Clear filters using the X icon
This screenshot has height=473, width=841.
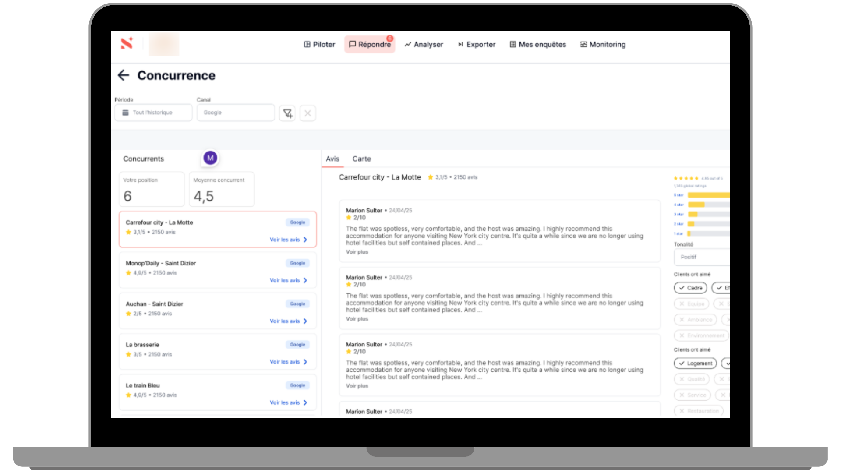pos(307,113)
